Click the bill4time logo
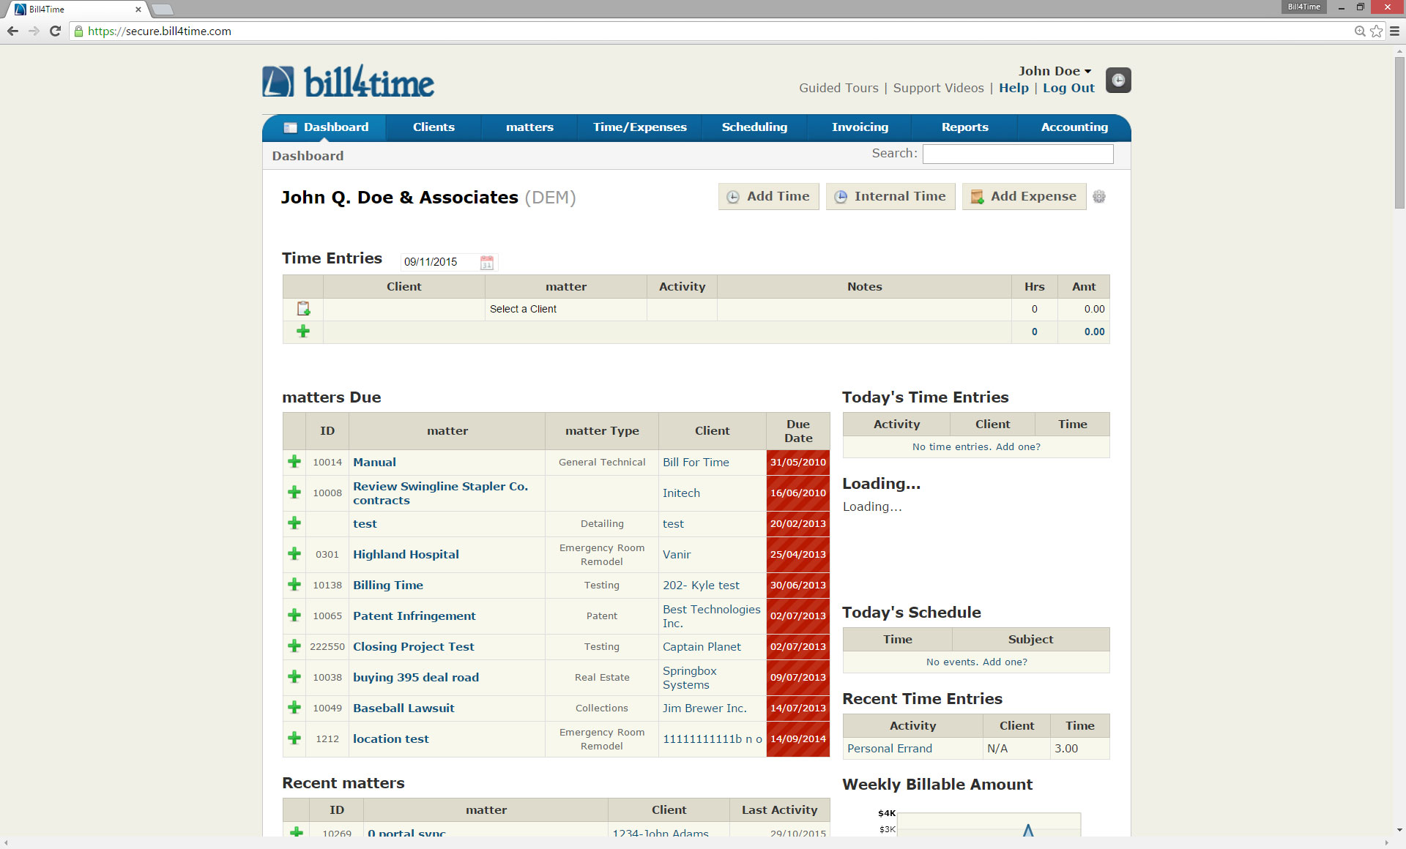 click(347, 81)
